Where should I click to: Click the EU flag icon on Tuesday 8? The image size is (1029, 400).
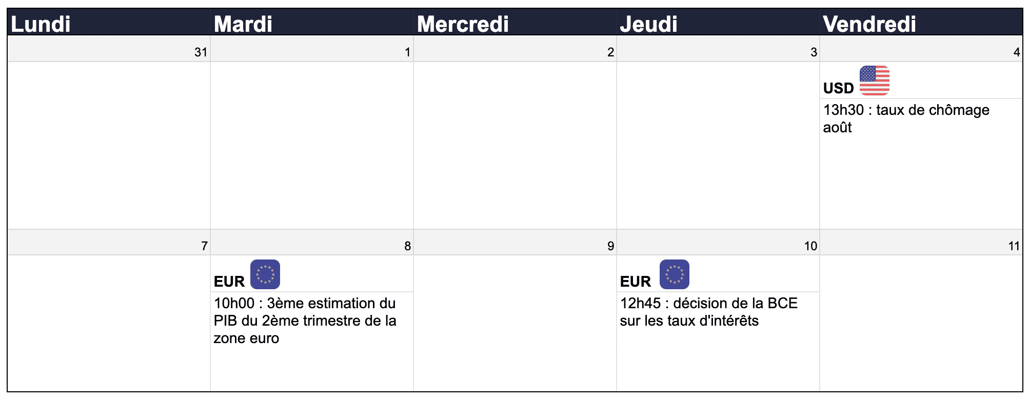[265, 274]
